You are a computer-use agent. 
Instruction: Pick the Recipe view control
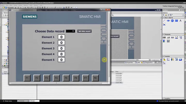coord(181,59)
